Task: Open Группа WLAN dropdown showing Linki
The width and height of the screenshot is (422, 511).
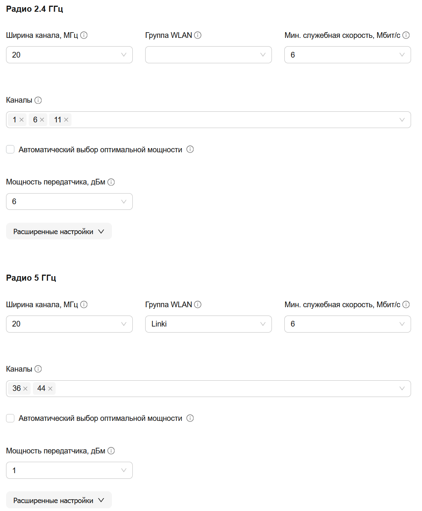Action: click(x=208, y=324)
